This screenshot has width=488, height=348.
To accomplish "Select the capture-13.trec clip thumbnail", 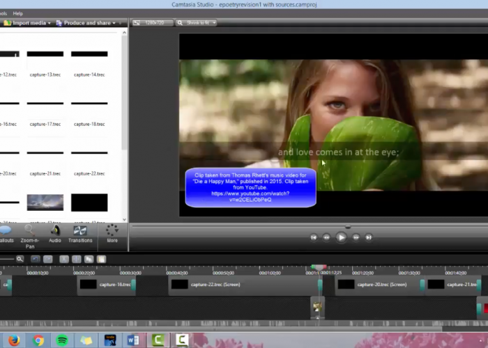I will click(45, 54).
